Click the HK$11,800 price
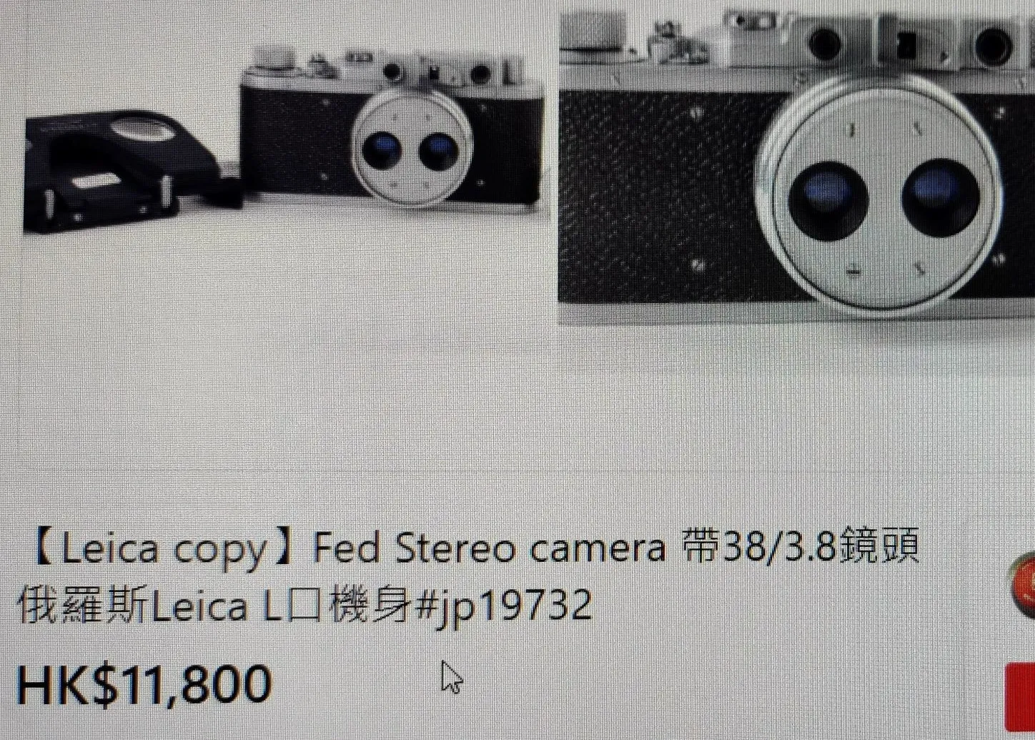The image size is (1035, 740). click(x=144, y=684)
